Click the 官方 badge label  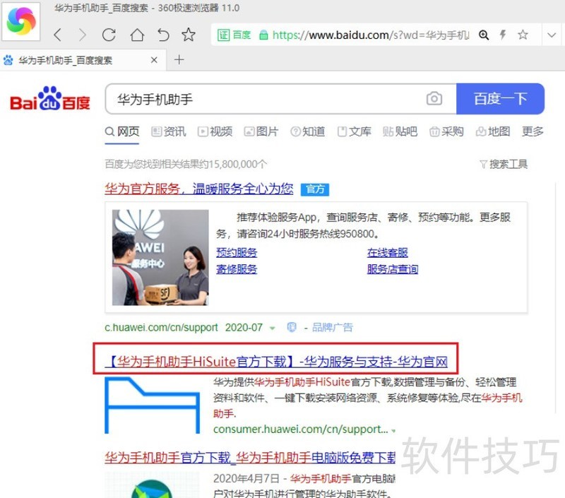[x=315, y=189]
